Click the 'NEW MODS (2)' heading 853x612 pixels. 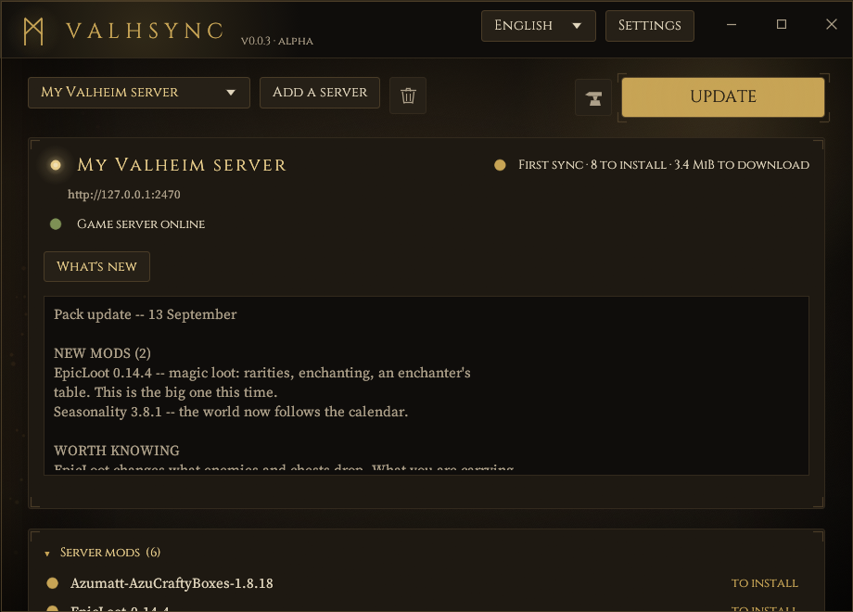102,353
